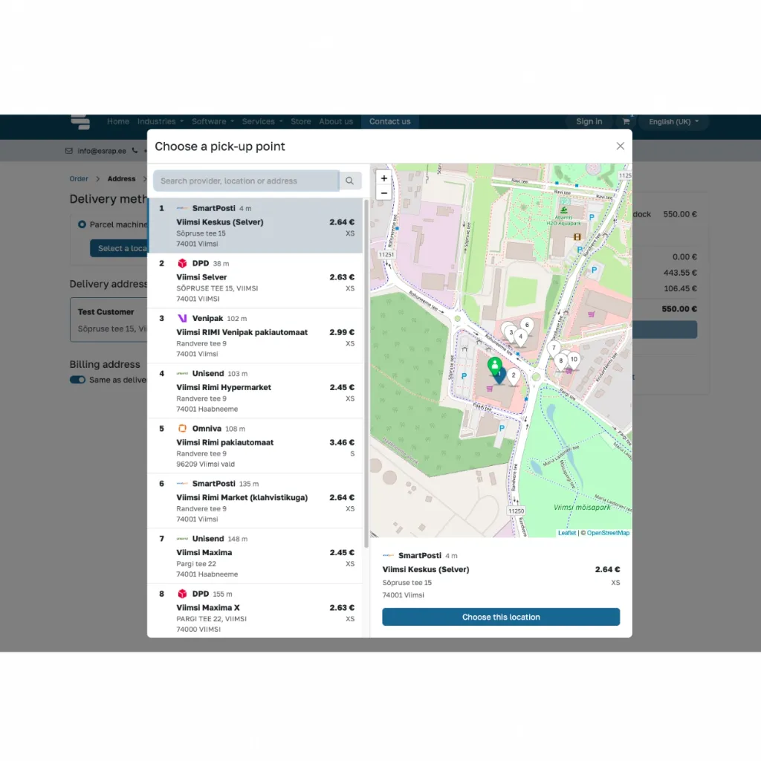
Task: Click map marker number 10
Action: coord(574,360)
